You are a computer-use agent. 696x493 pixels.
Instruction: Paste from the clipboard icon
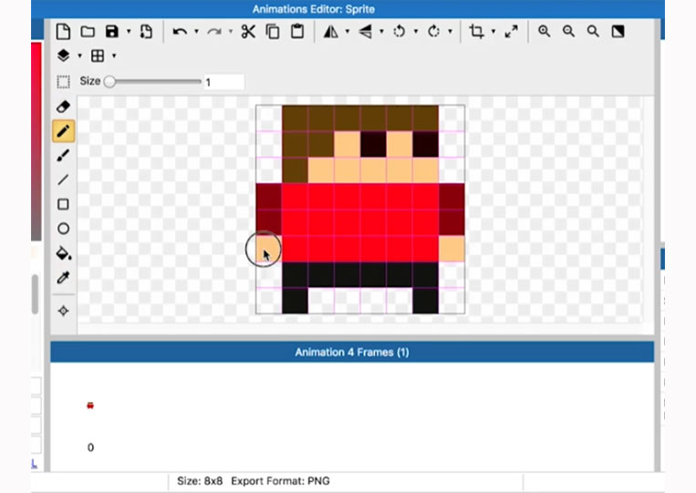click(297, 32)
